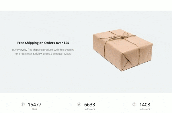Click the "on orders over $35" text
This screenshot has width=172, height=113.
tap(26, 54)
